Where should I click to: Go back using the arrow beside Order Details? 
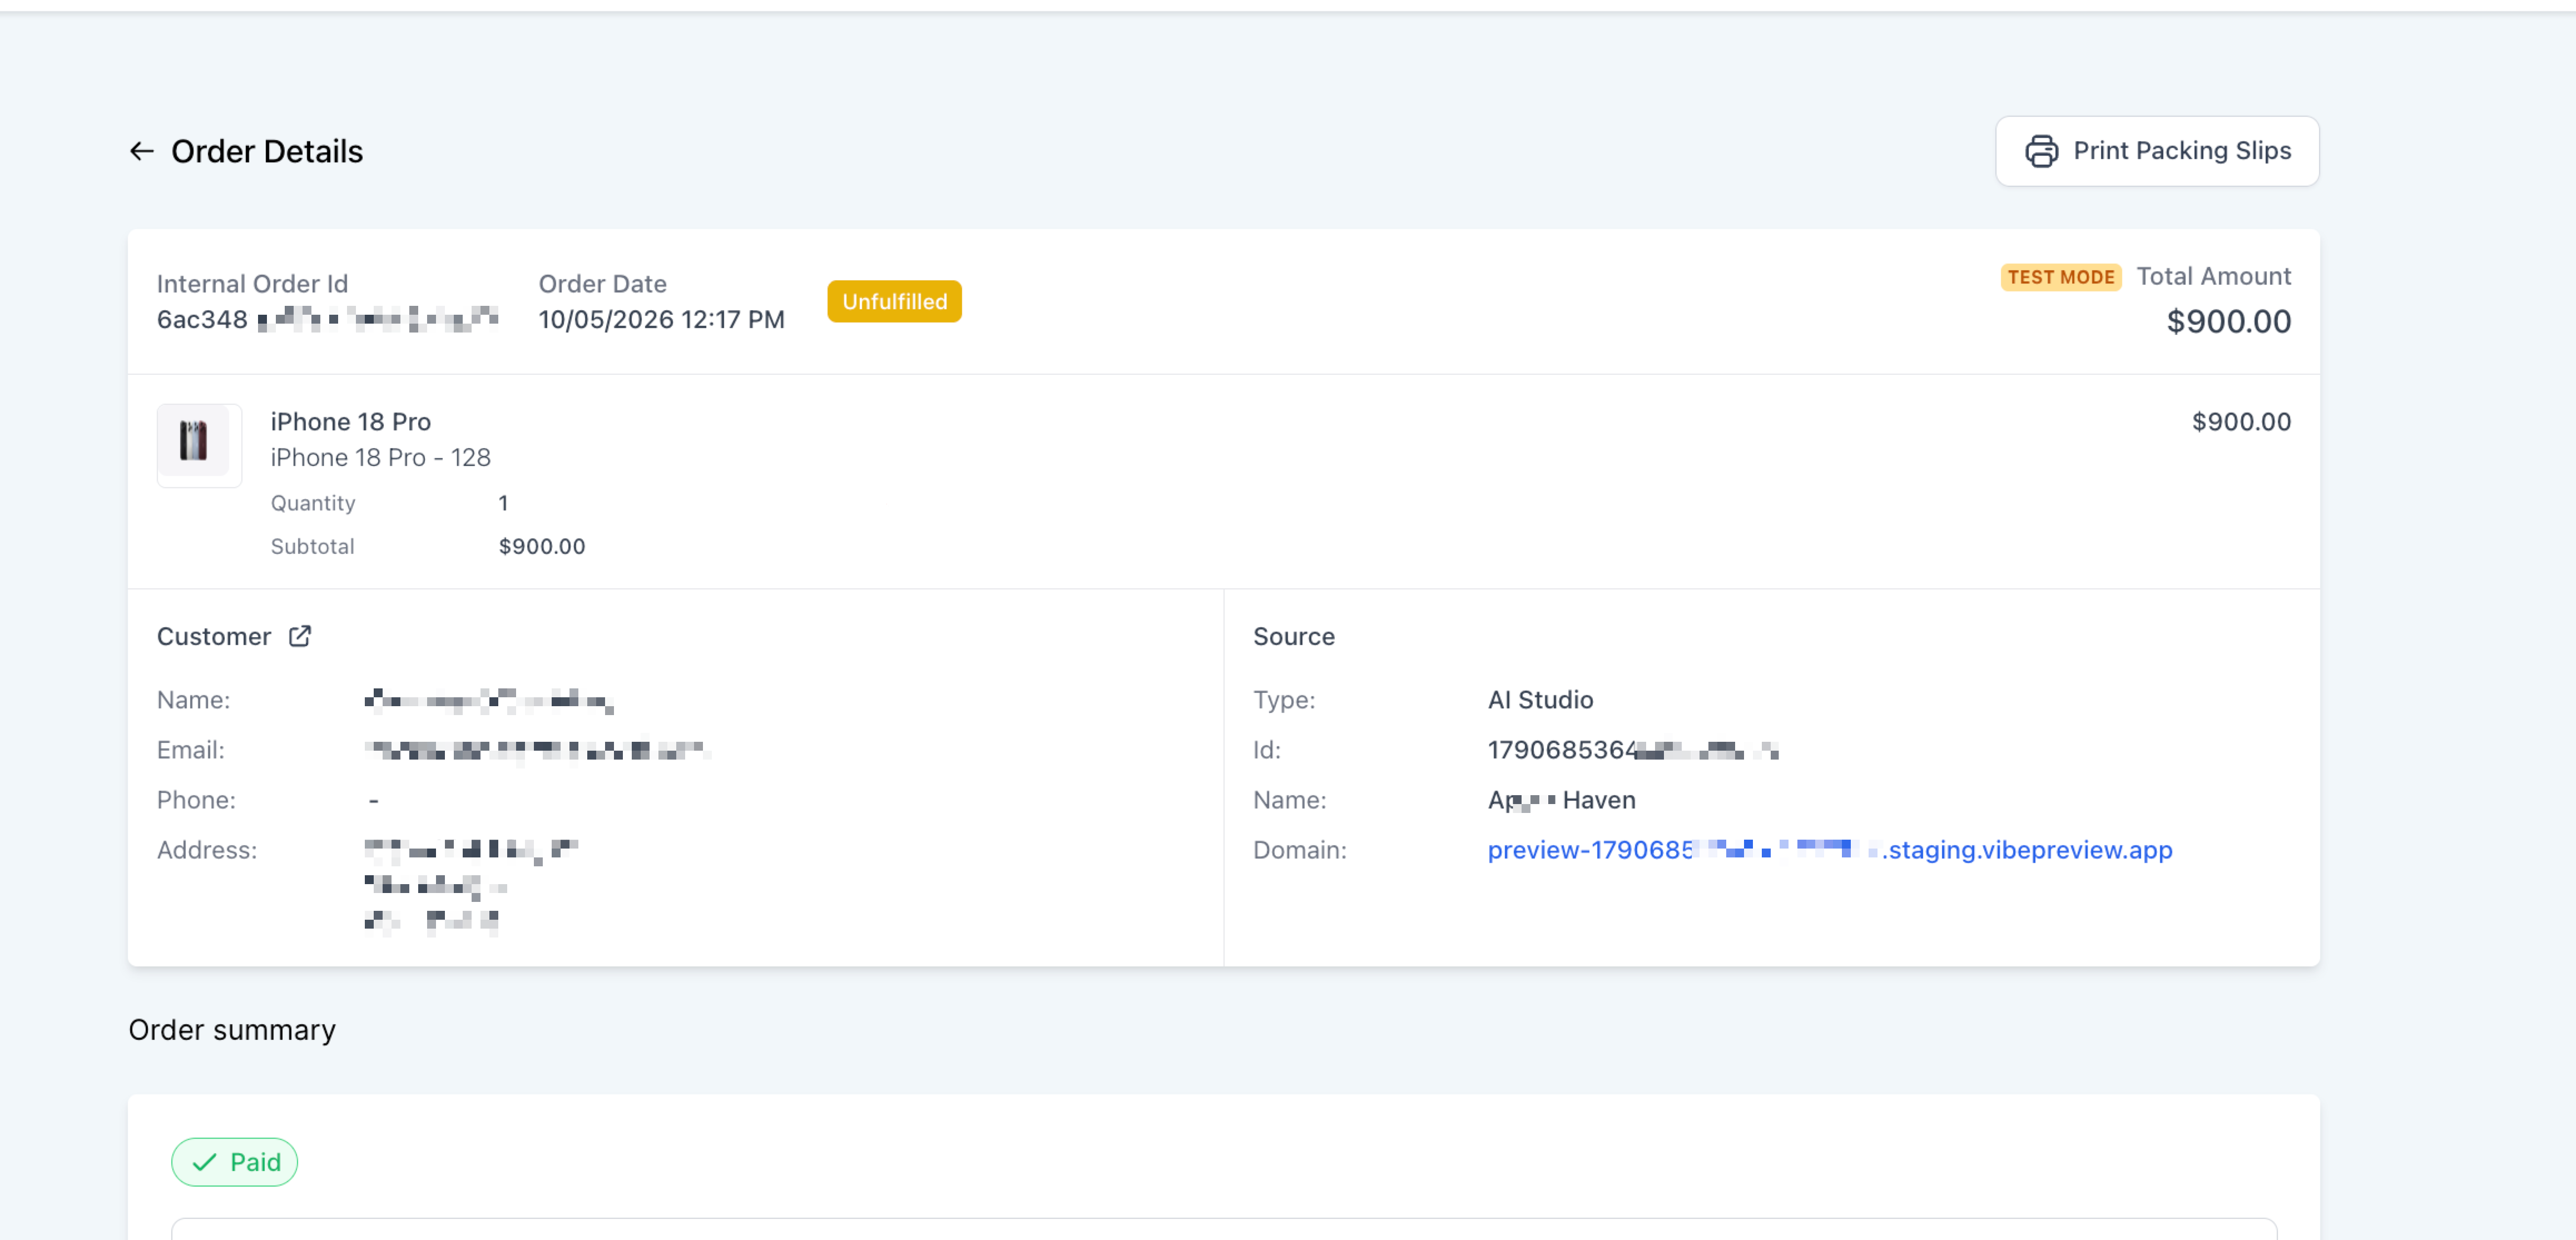(x=142, y=151)
